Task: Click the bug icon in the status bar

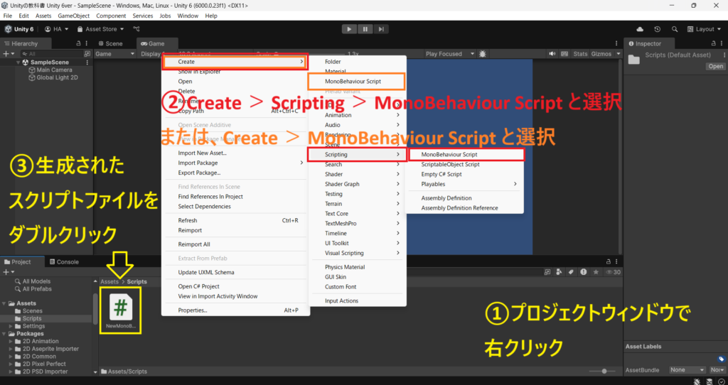Action: [x=697, y=381]
